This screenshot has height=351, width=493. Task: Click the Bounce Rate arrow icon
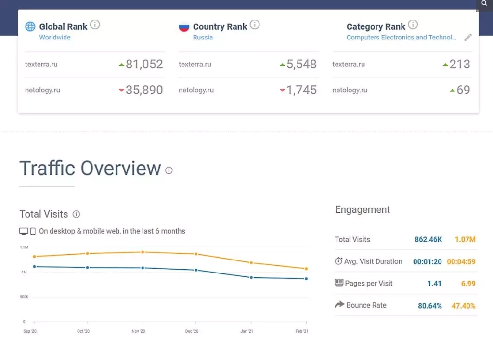[x=339, y=304]
